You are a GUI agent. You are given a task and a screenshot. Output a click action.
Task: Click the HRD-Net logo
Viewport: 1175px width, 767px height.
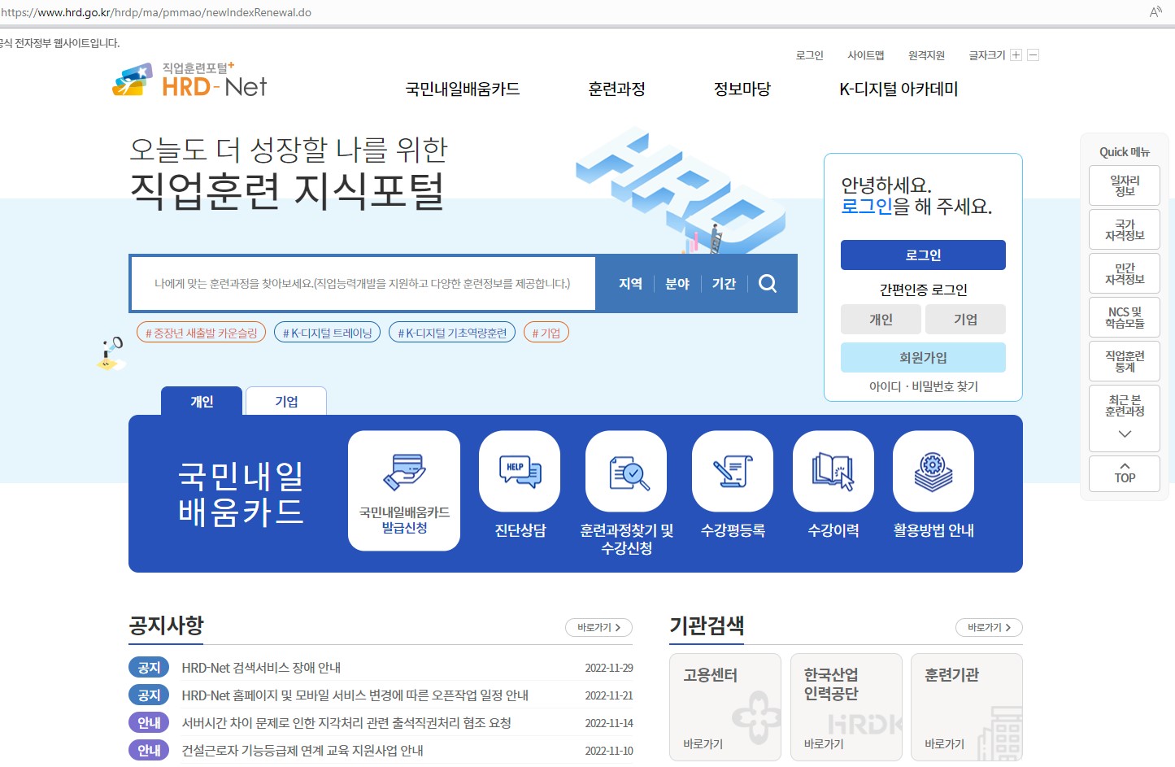coord(189,80)
